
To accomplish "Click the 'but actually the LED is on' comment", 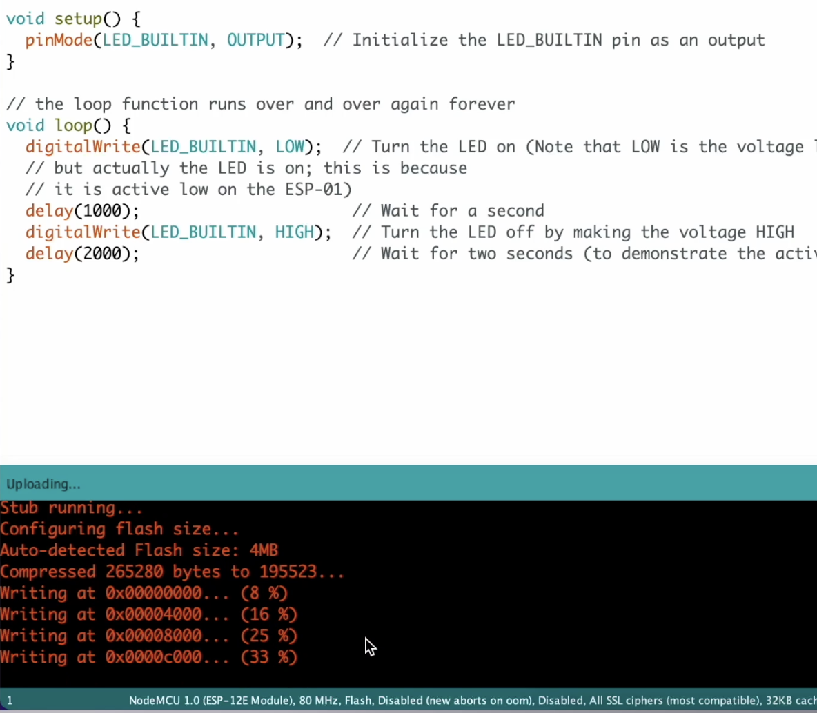I will pyautogui.click(x=246, y=168).
